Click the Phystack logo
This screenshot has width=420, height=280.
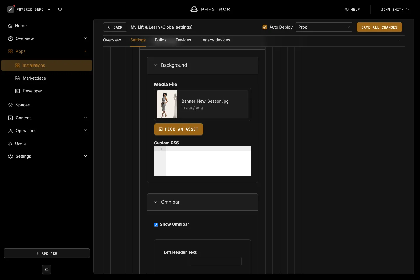(210, 9)
